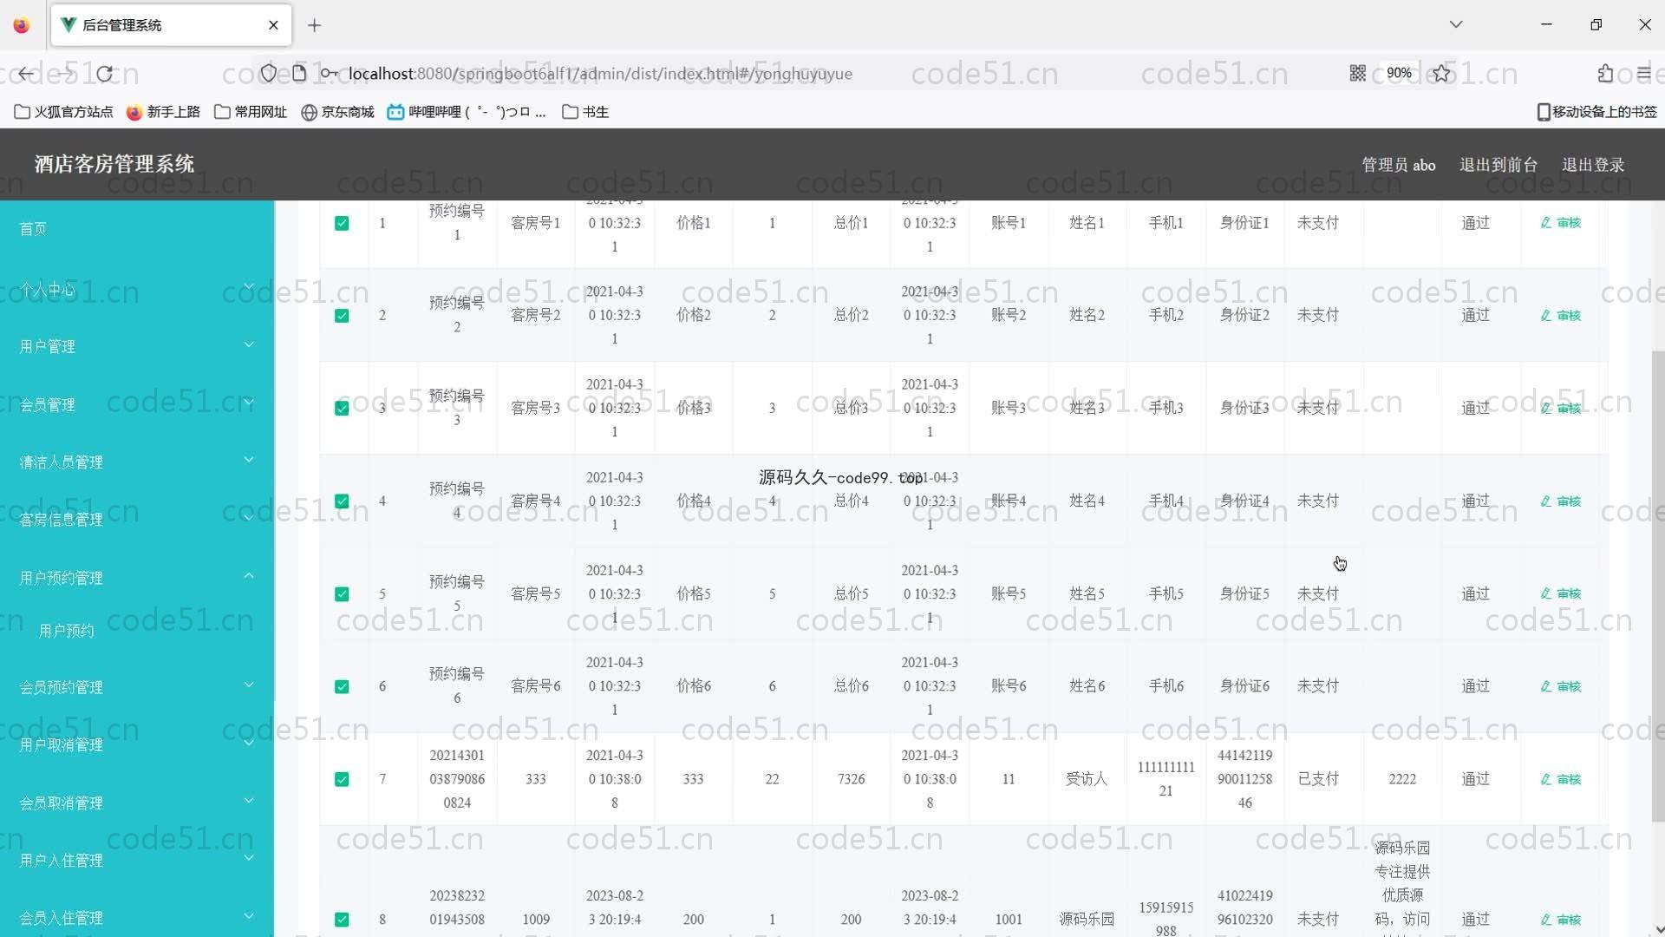Screen dimensions: 1665x937
Task: Uncheck the checkbox for row 2
Action: [x=342, y=316]
